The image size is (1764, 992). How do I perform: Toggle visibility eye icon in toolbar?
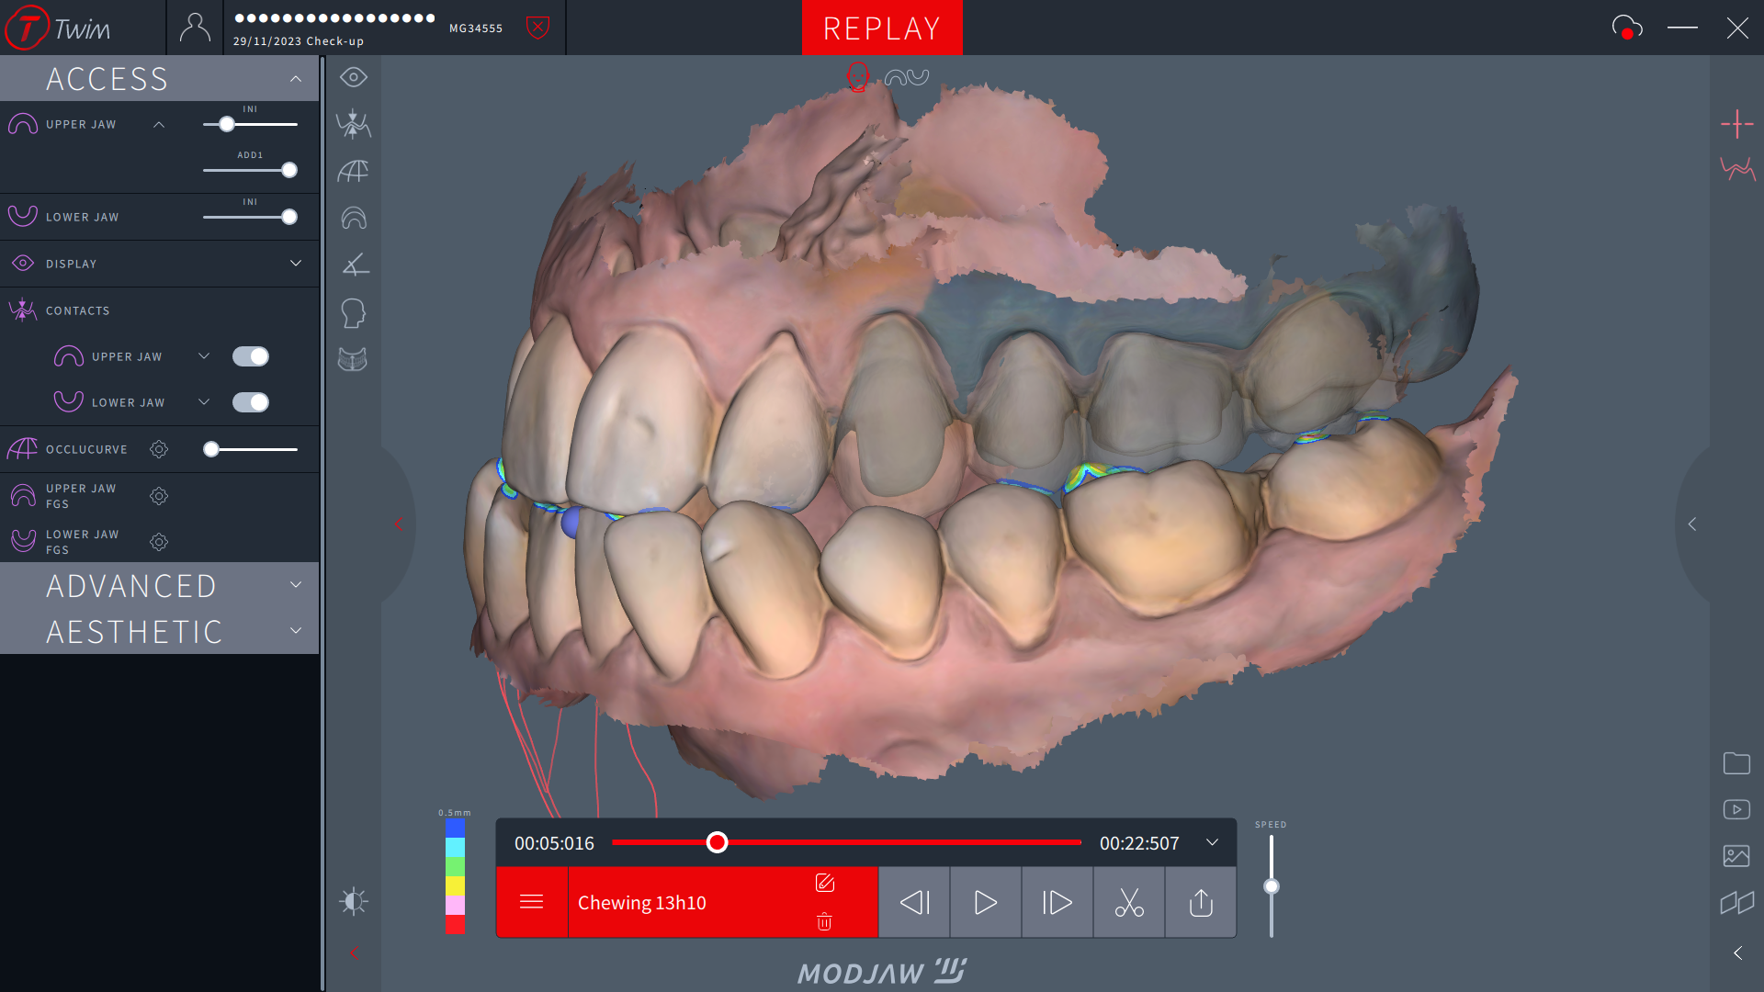pos(353,77)
